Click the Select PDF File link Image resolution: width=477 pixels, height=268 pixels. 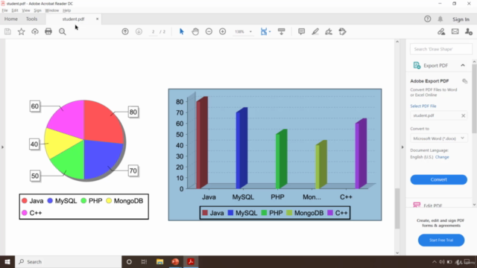(423, 106)
